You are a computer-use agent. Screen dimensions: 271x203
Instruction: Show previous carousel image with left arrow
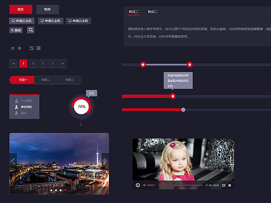click(x=13, y=161)
